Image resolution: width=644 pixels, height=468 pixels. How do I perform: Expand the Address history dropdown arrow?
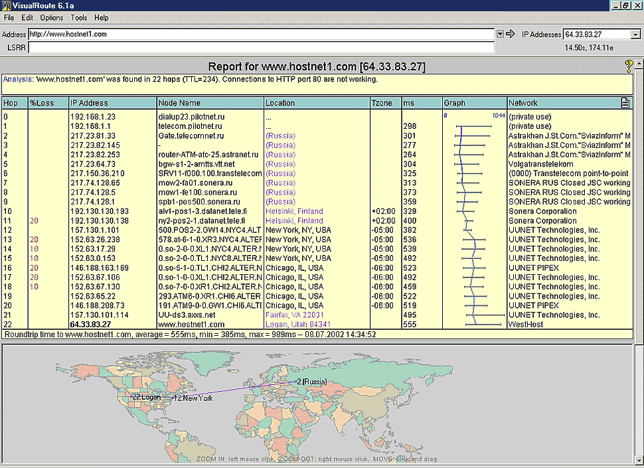pyautogui.click(x=500, y=34)
